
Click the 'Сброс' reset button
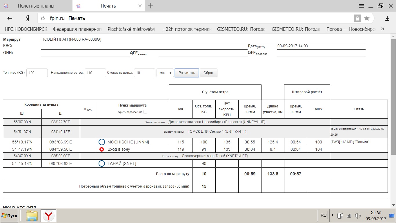tap(208, 73)
